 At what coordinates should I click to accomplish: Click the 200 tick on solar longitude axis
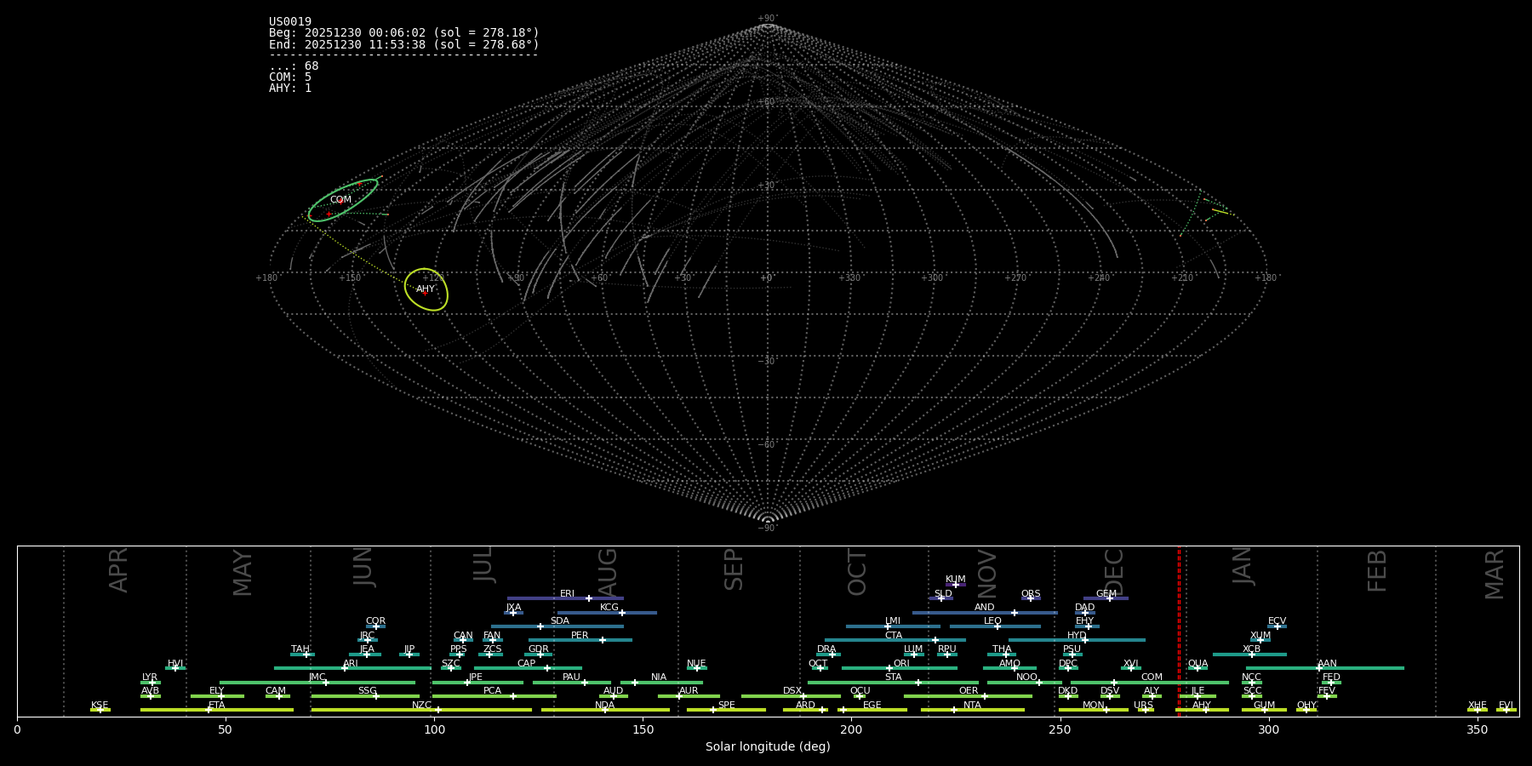click(851, 729)
